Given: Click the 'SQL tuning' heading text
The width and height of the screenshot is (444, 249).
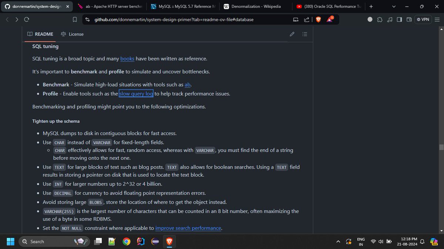Looking at the screenshot, I should [x=46, y=46].
